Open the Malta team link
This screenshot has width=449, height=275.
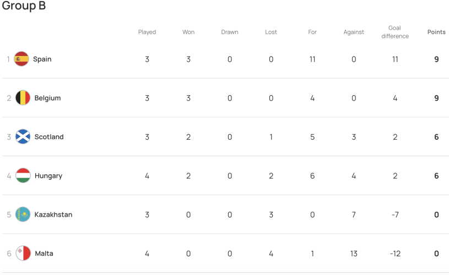[x=44, y=254]
